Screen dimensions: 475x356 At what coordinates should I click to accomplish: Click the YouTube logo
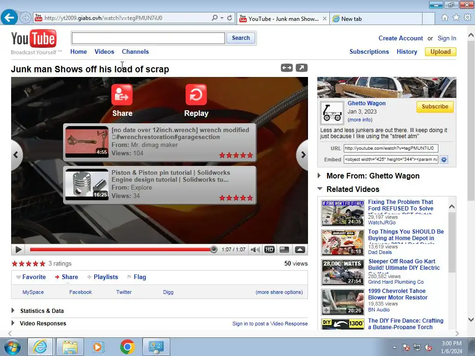click(x=33, y=39)
